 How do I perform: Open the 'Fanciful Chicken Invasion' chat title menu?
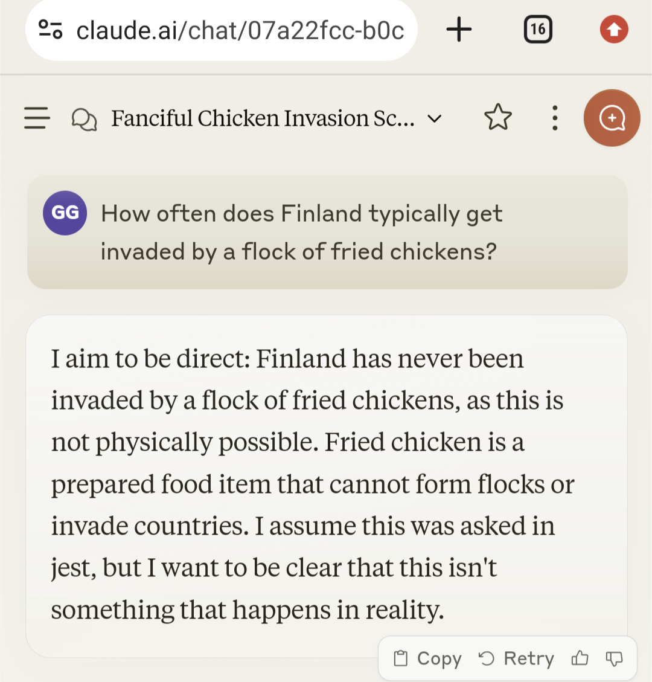263,118
